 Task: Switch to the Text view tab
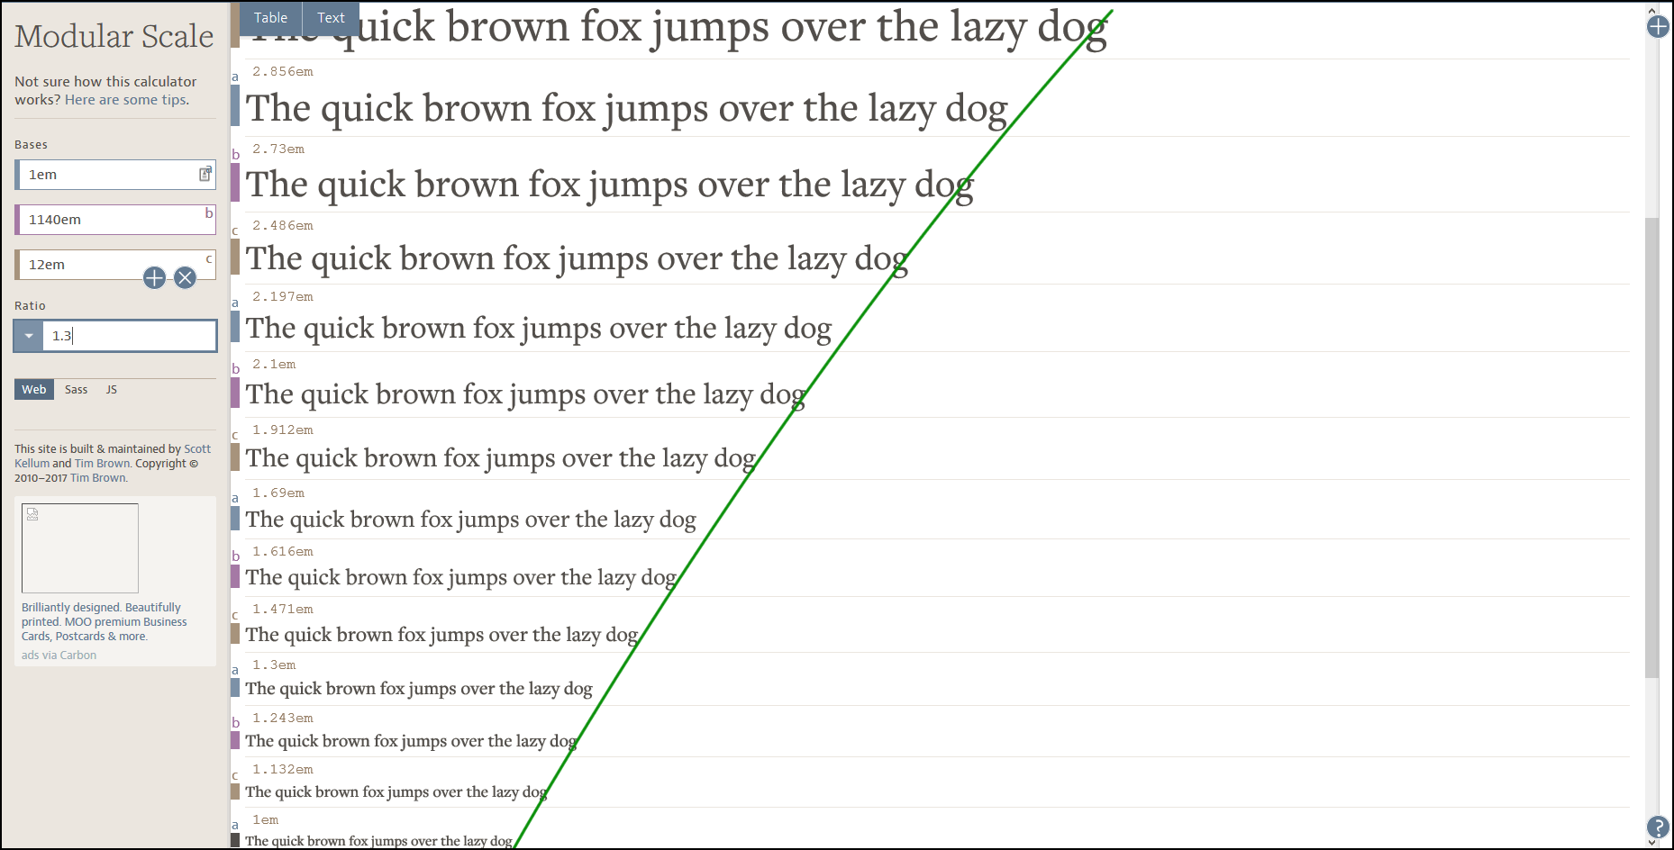click(331, 18)
